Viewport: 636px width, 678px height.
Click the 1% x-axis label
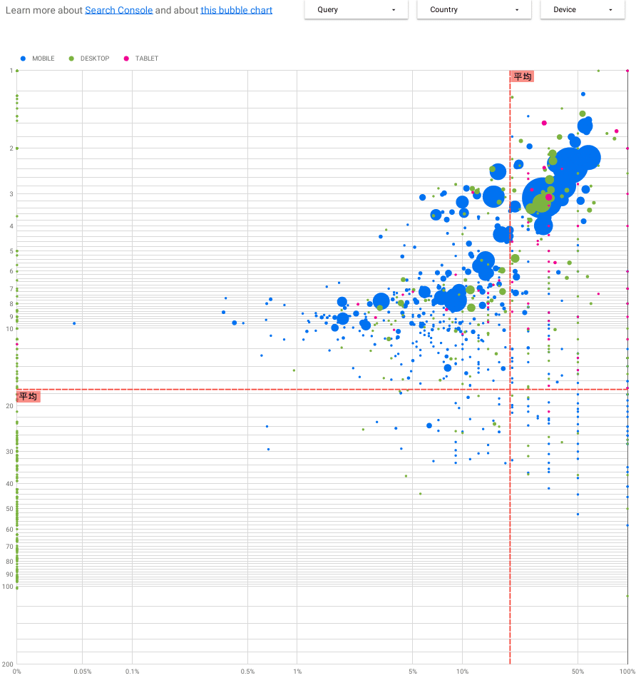[297, 672]
